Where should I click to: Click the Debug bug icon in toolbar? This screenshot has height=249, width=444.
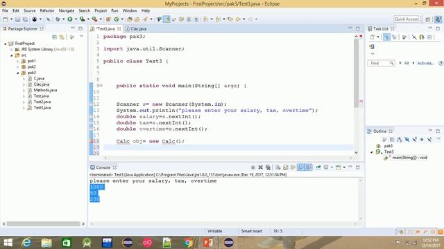click(x=58, y=19)
